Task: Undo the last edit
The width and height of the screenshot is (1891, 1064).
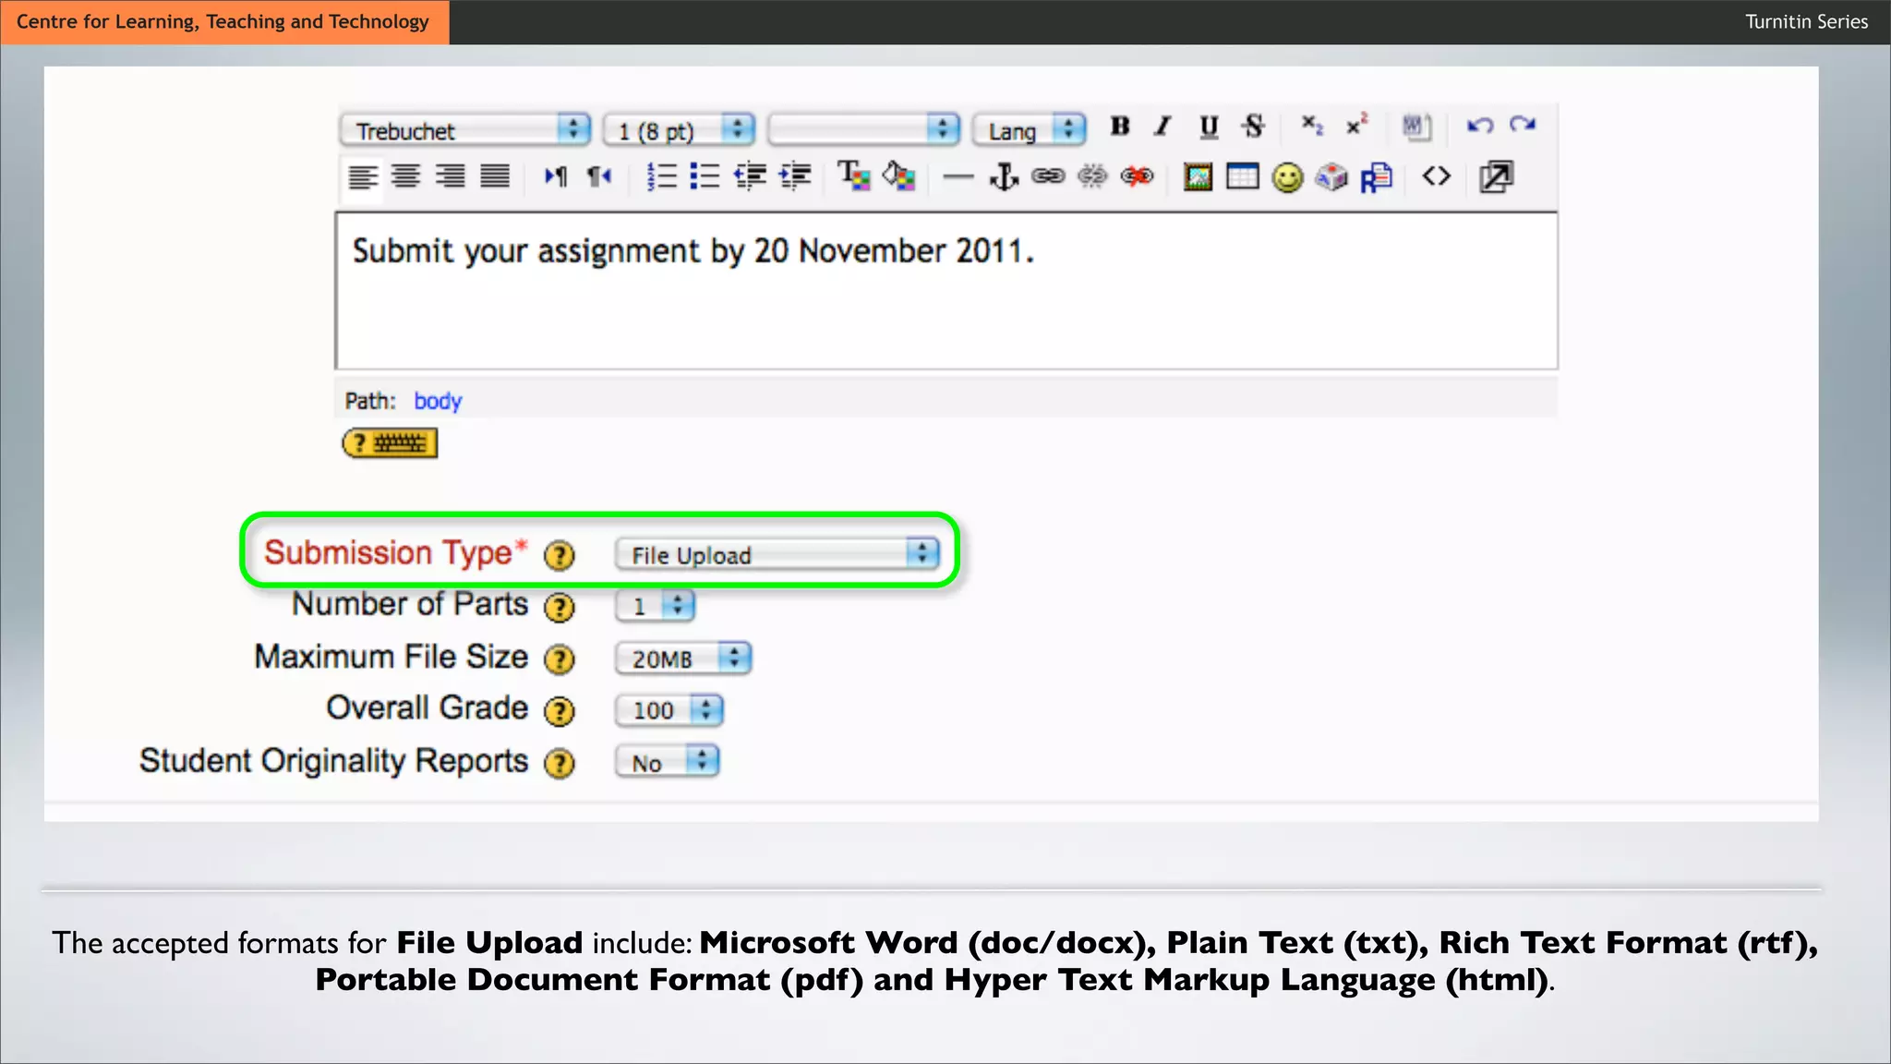Action: (1479, 126)
